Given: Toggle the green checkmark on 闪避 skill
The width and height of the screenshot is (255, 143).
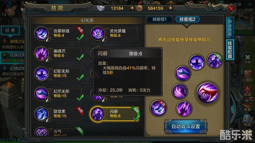Looking at the screenshot, I should coord(136,118).
